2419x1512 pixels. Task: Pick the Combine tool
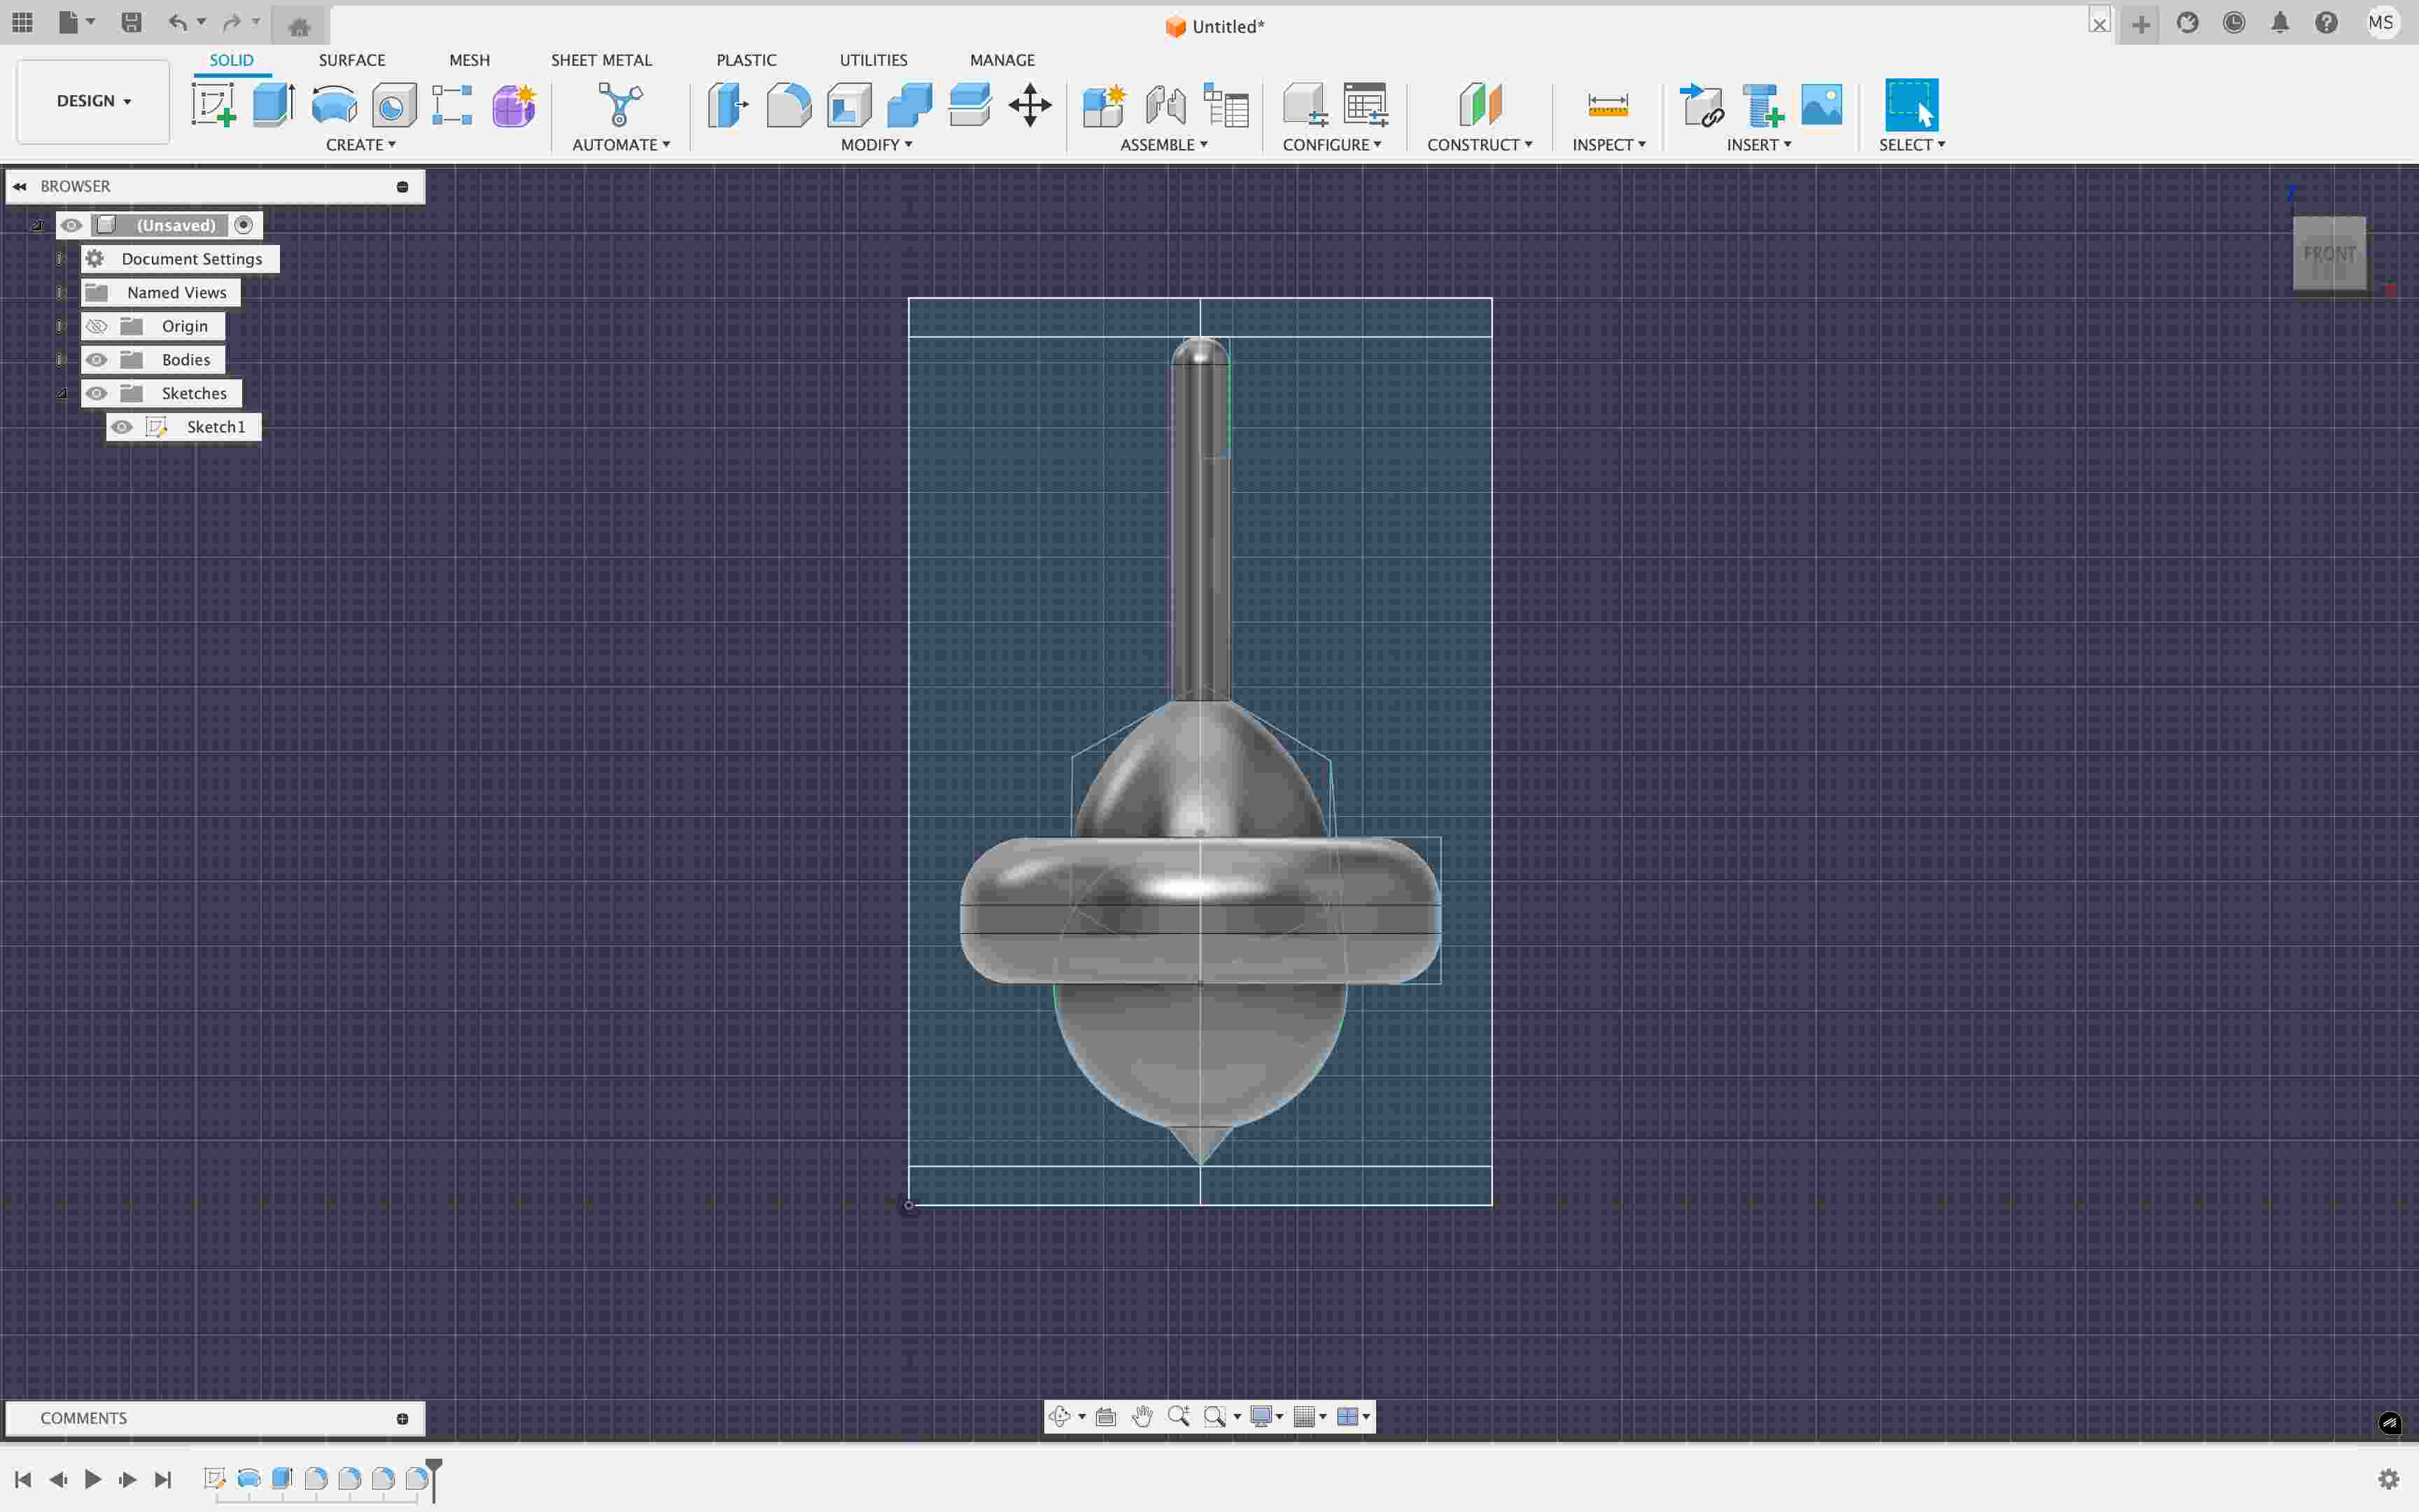pos(910,105)
